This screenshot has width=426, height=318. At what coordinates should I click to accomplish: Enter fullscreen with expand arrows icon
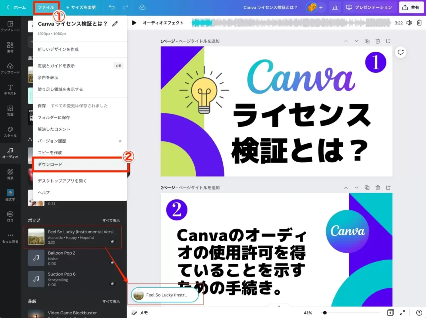point(402,313)
